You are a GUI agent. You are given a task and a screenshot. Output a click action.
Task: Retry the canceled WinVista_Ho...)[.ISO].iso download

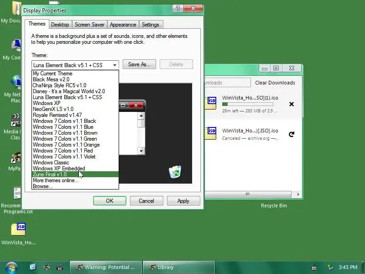click(292, 134)
